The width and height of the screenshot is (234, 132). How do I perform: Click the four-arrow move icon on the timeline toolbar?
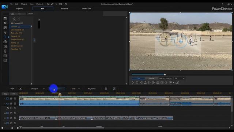pyautogui.click(x=12, y=89)
